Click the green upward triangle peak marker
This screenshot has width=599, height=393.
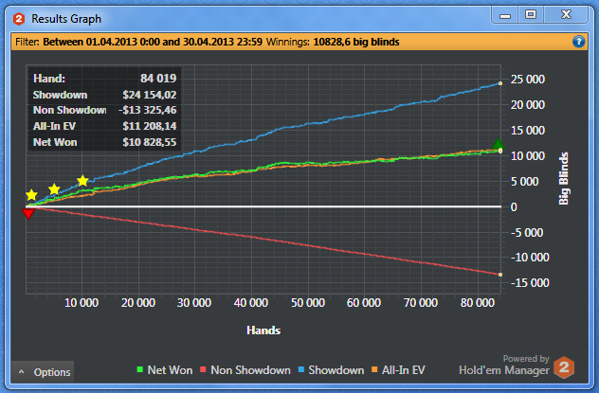(499, 144)
